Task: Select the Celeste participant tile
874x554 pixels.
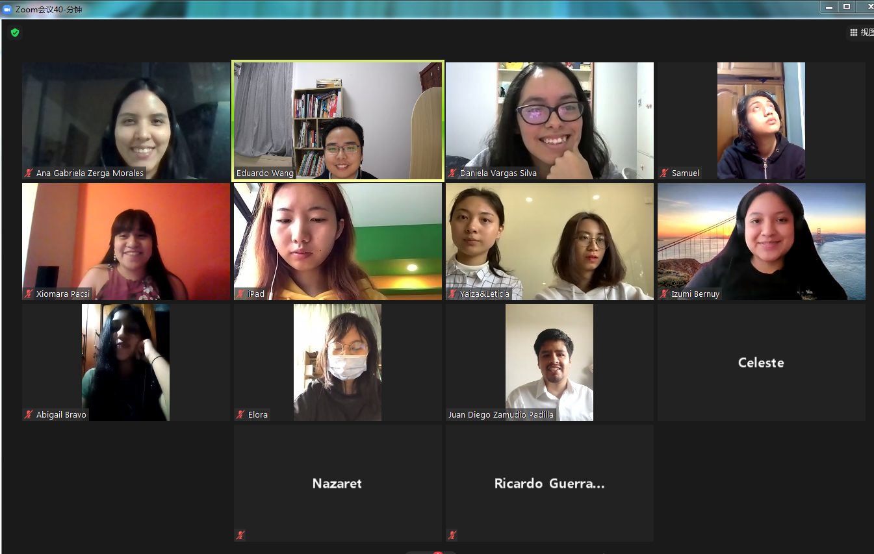Action: pos(762,362)
